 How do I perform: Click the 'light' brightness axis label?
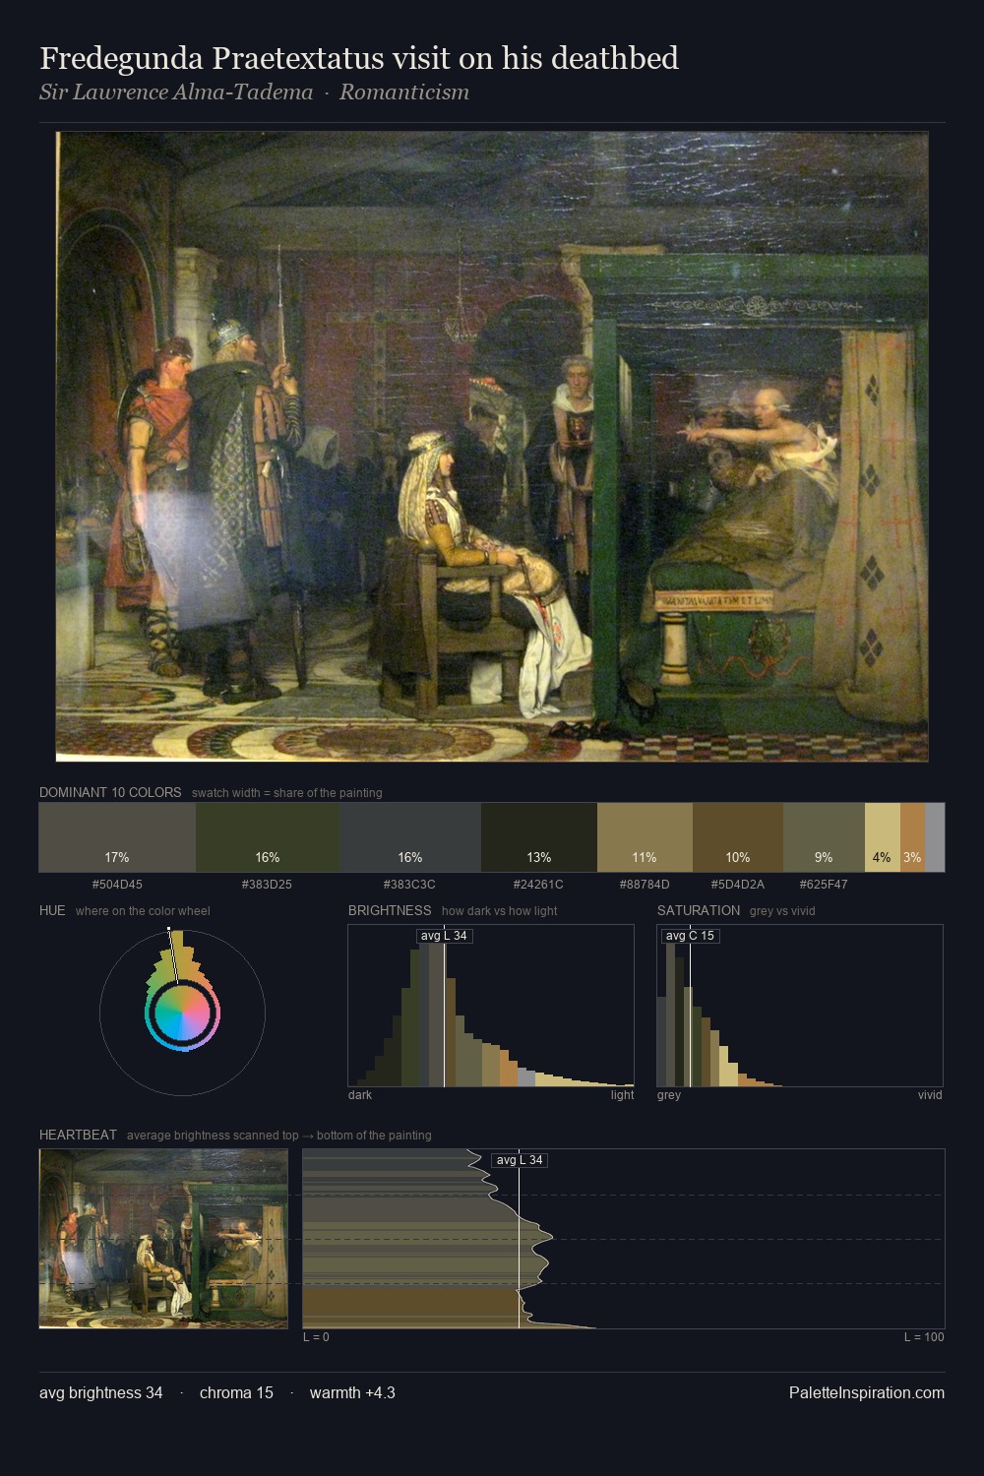[623, 1095]
